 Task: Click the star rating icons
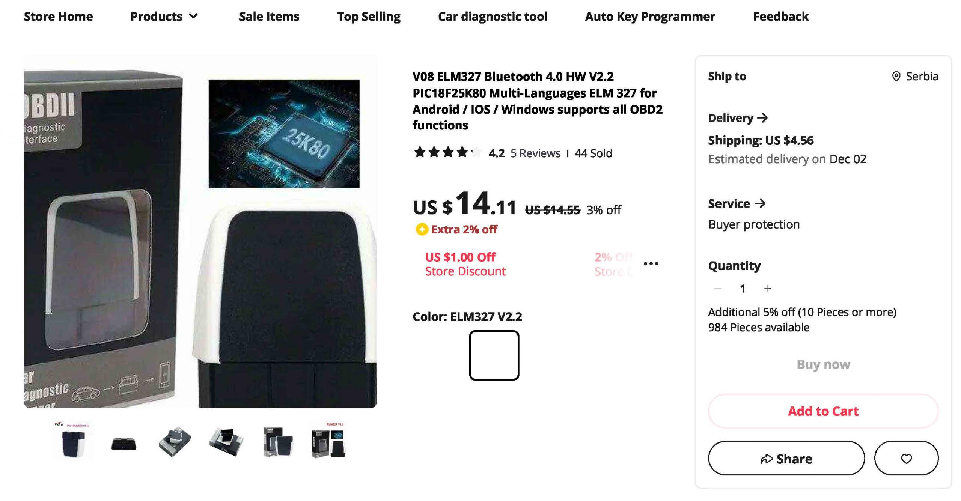pyautogui.click(x=447, y=152)
